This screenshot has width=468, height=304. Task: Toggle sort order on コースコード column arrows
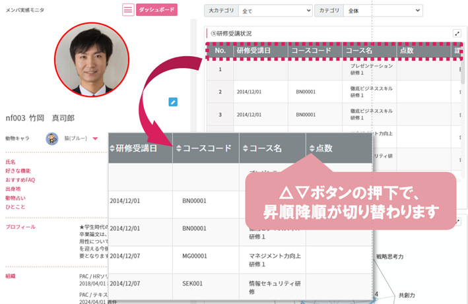pyautogui.click(x=177, y=149)
